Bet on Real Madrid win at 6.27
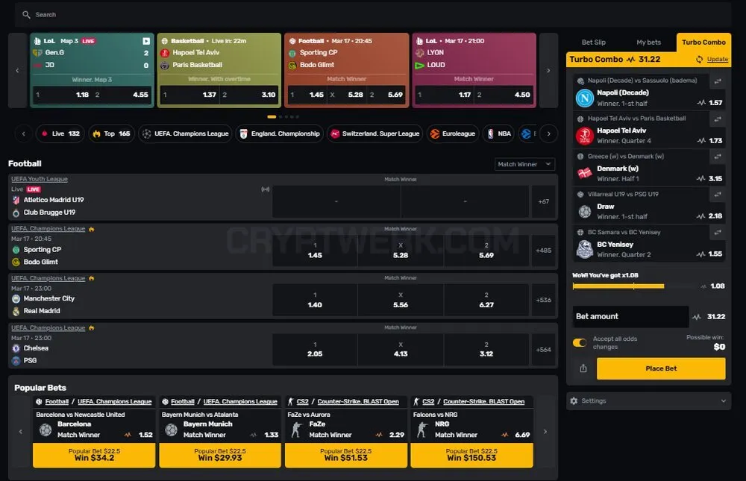 [x=486, y=301]
